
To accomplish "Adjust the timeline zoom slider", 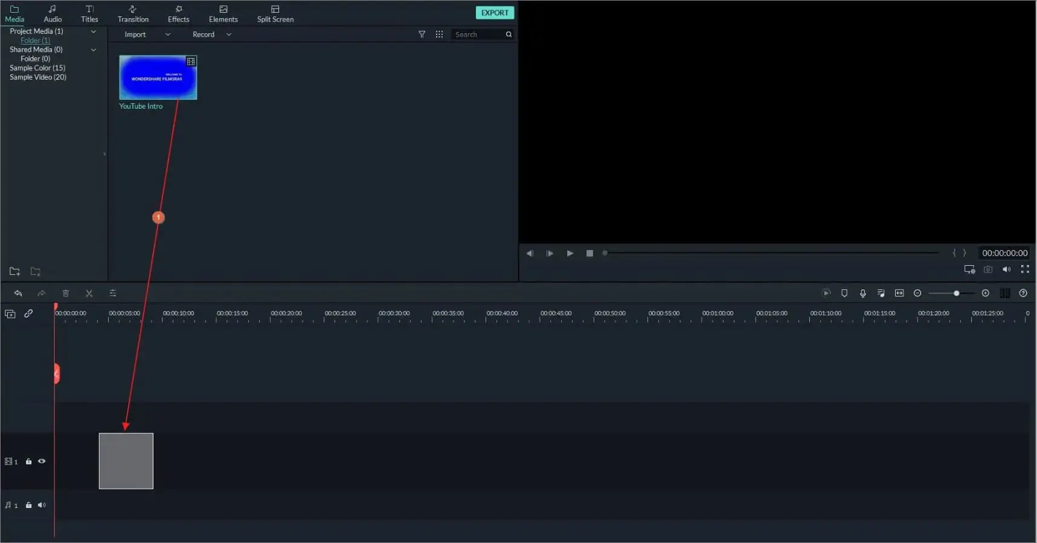I will click(952, 293).
